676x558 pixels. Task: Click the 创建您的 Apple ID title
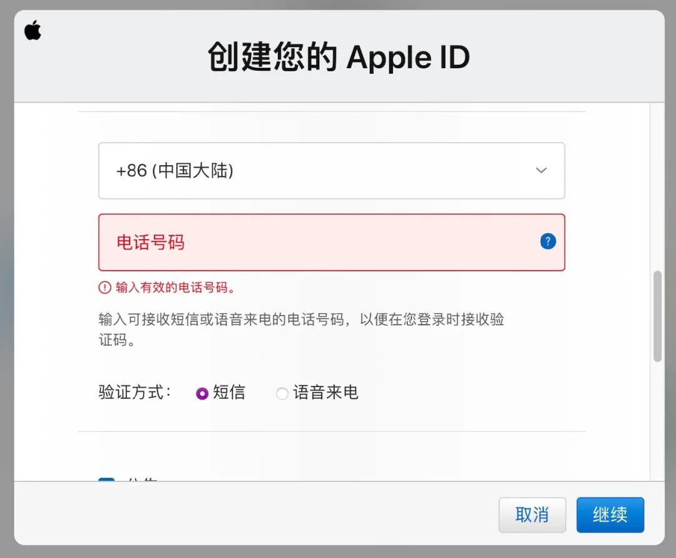(339, 57)
